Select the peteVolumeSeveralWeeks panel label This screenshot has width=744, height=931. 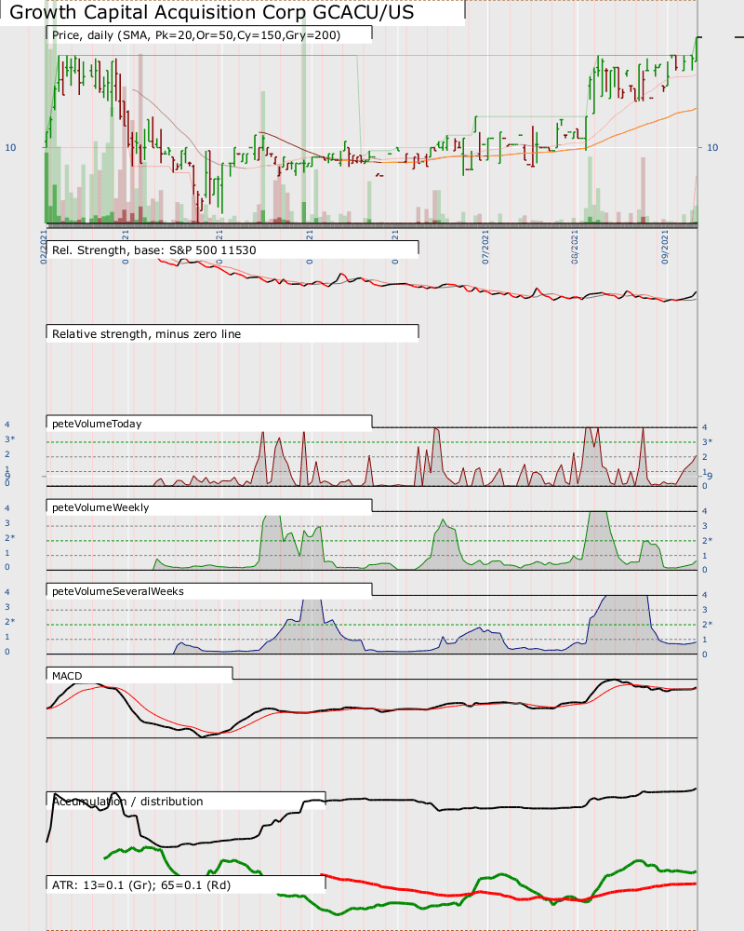tap(118, 591)
